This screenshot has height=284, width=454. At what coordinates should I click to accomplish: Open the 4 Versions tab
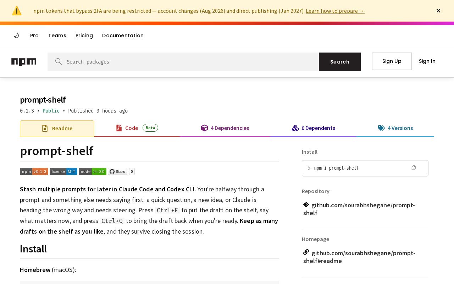(x=395, y=128)
